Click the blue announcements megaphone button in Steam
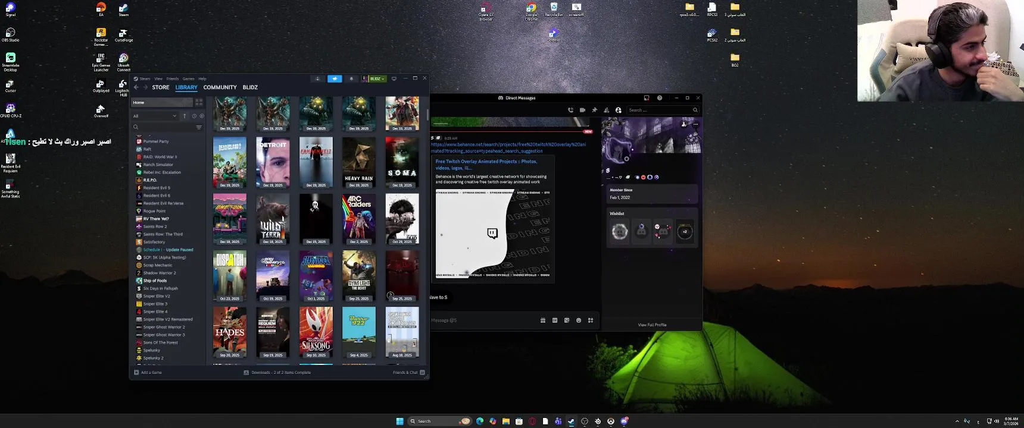 click(335, 78)
